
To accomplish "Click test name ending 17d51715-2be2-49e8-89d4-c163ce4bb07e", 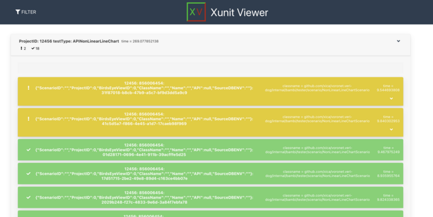I will point(144,173).
